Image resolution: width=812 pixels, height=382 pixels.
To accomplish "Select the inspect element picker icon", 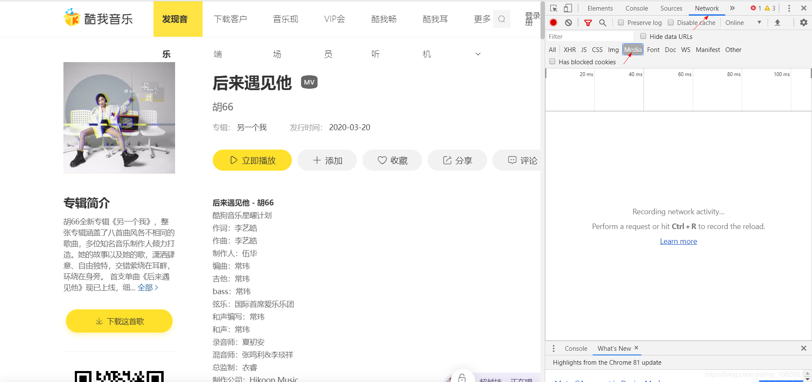I will (x=554, y=8).
